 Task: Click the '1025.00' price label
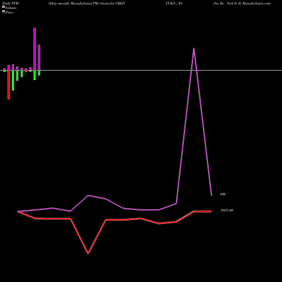pos(227,210)
